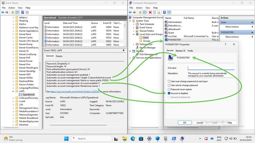This screenshot has height=143, width=255.
Task: Select Administrator user in list
Action: tap(175, 22)
